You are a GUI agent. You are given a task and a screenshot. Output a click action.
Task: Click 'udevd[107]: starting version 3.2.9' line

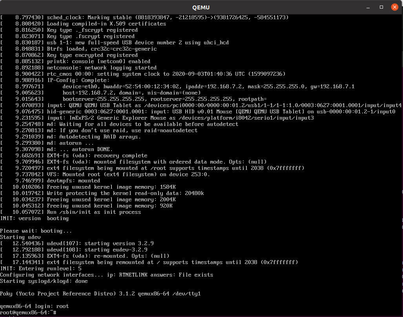(x=77, y=244)
